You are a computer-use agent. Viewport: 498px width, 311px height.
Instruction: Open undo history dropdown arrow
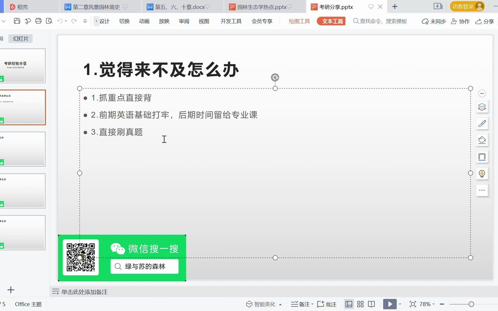[66, 21]
